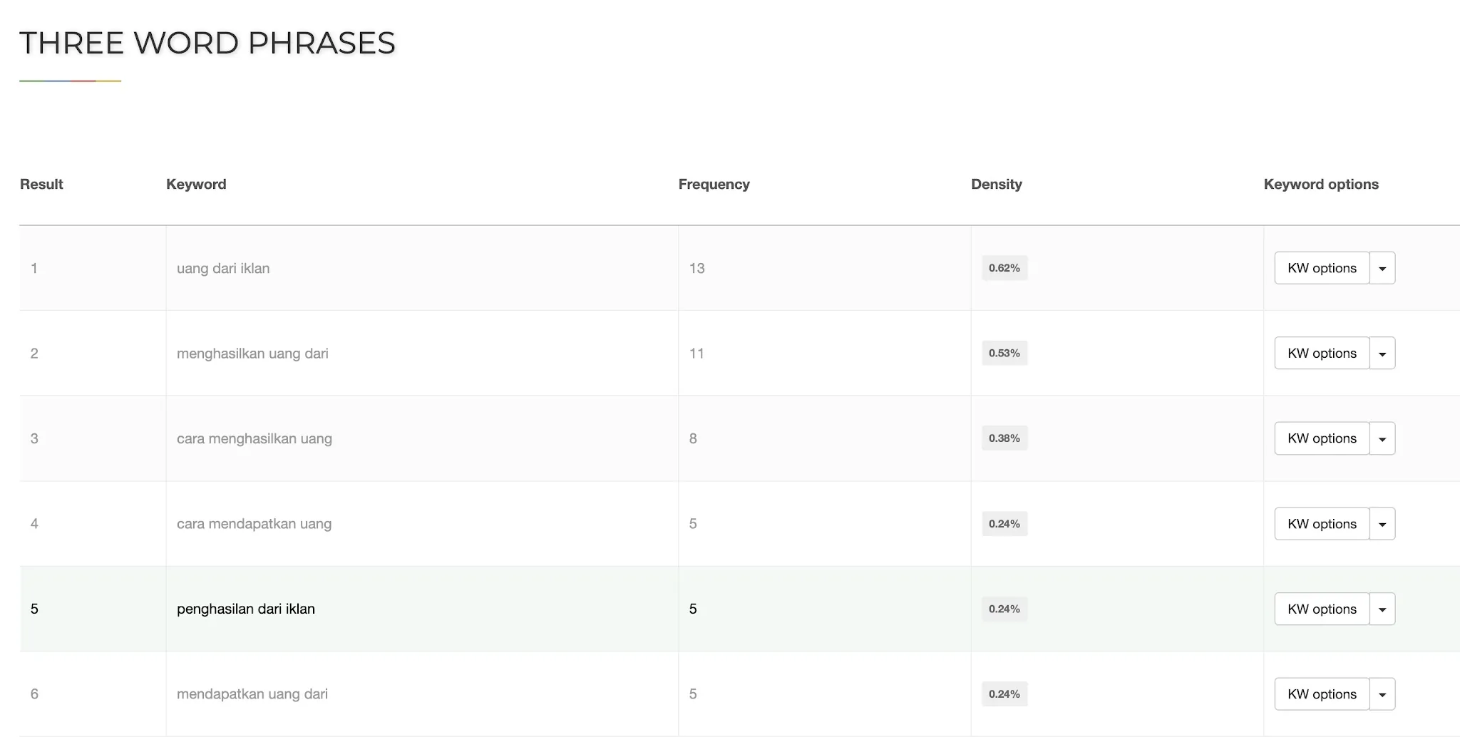The width and height of the screenshot is (1460, 737).
Task: Open KW options for 'cara menghasilkan uang'
Action: (x=1322, y=438)
